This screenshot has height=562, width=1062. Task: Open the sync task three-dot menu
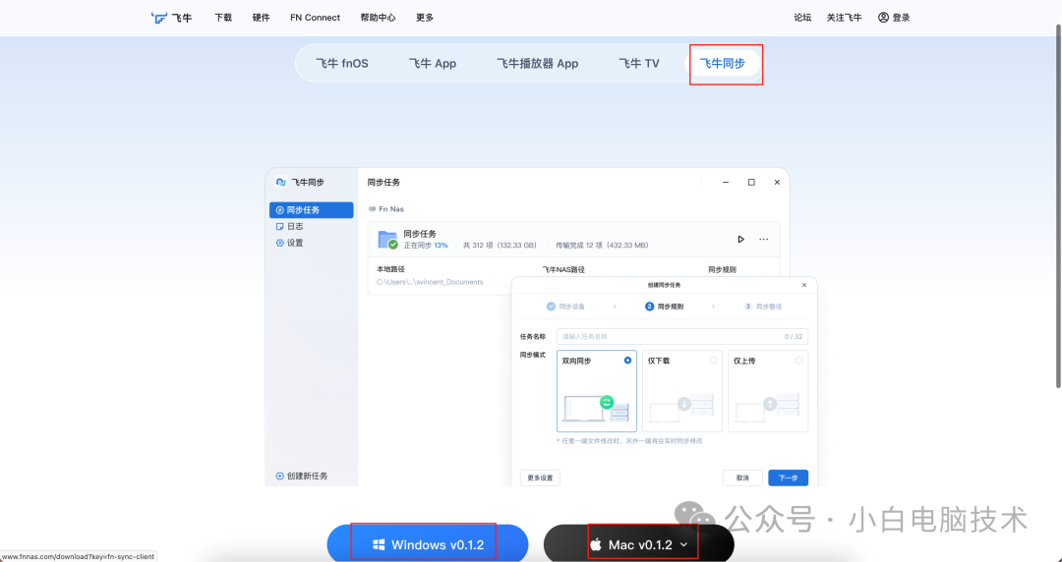(x=764, y=239)
